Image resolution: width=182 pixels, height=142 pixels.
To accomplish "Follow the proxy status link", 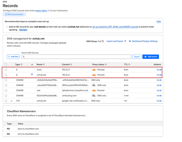I will tap(41, 11).
